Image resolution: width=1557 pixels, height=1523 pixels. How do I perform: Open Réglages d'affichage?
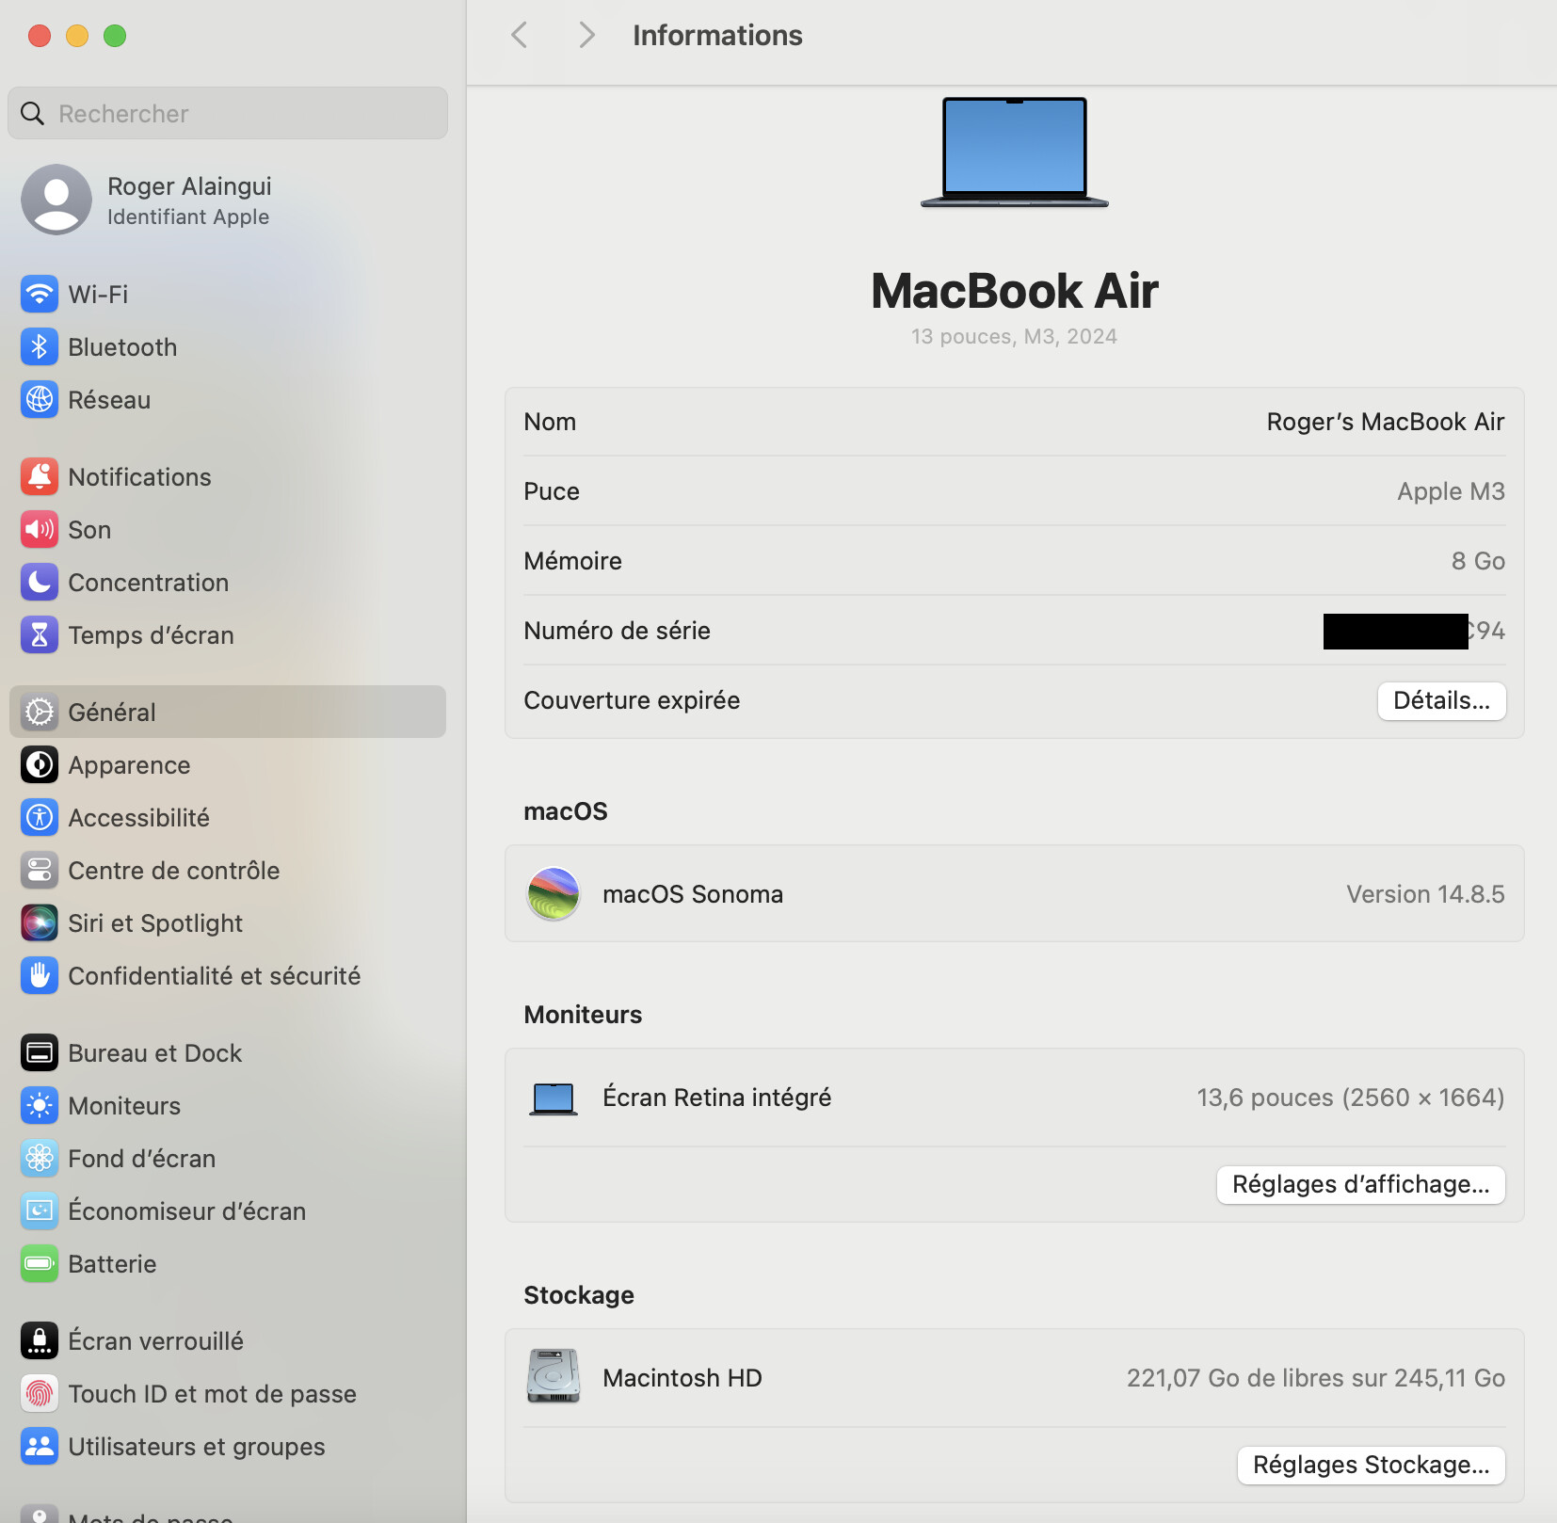(x=1359, y=1184)
